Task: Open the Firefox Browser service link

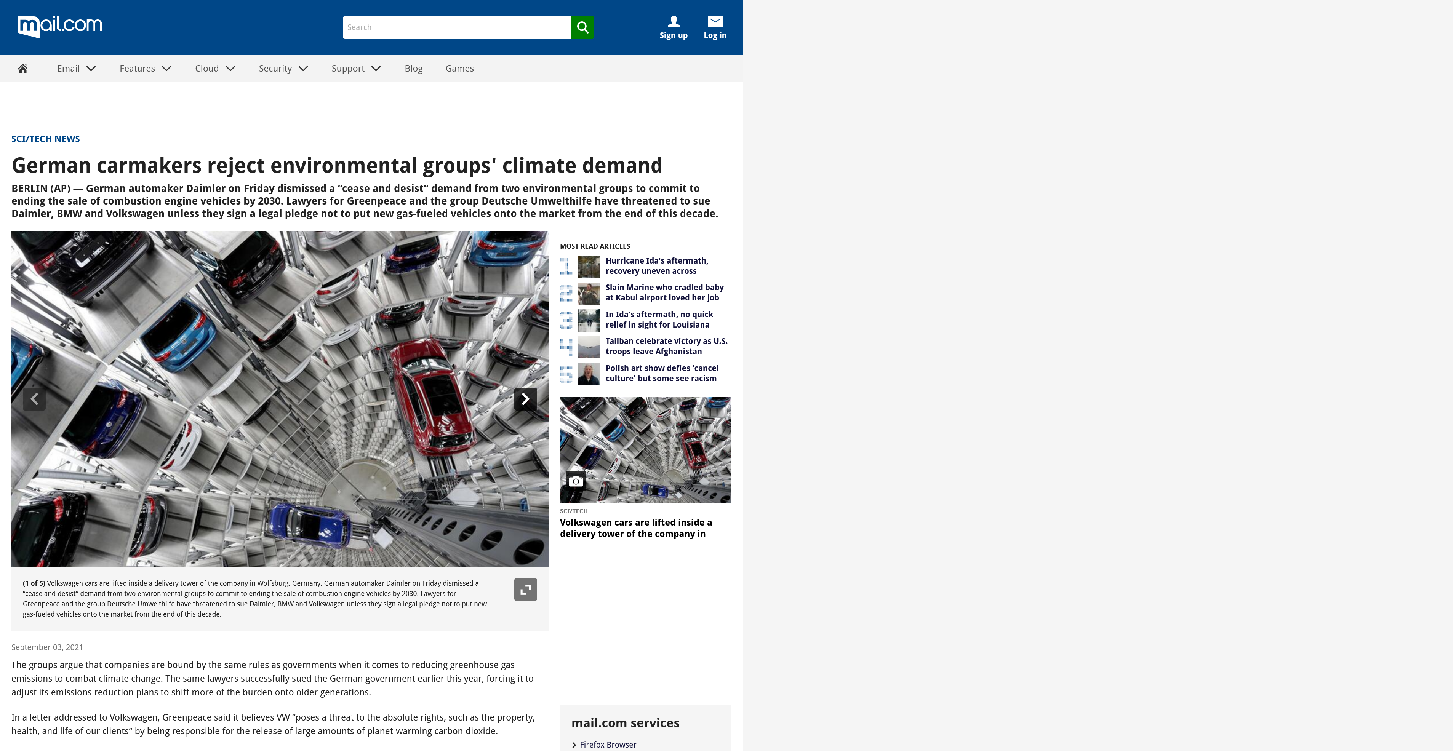Action: coord(608,745)
